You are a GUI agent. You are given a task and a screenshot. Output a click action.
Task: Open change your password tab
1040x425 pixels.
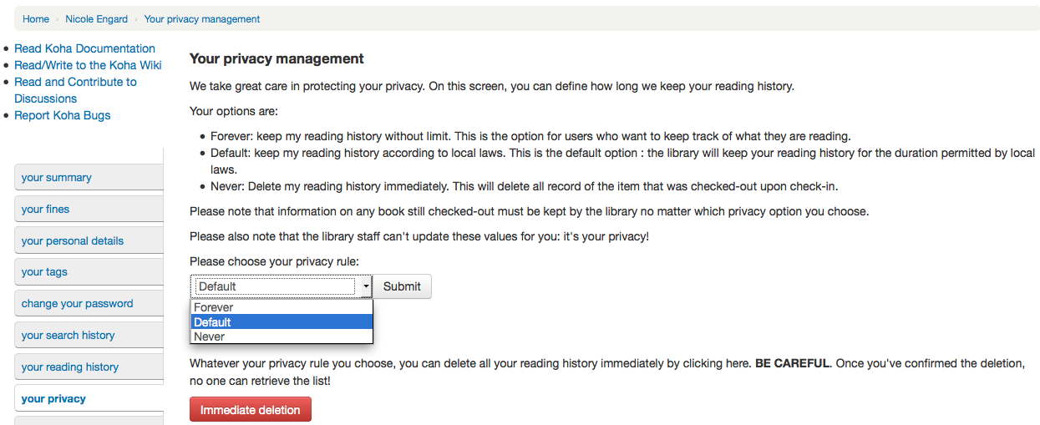point(77,304)
